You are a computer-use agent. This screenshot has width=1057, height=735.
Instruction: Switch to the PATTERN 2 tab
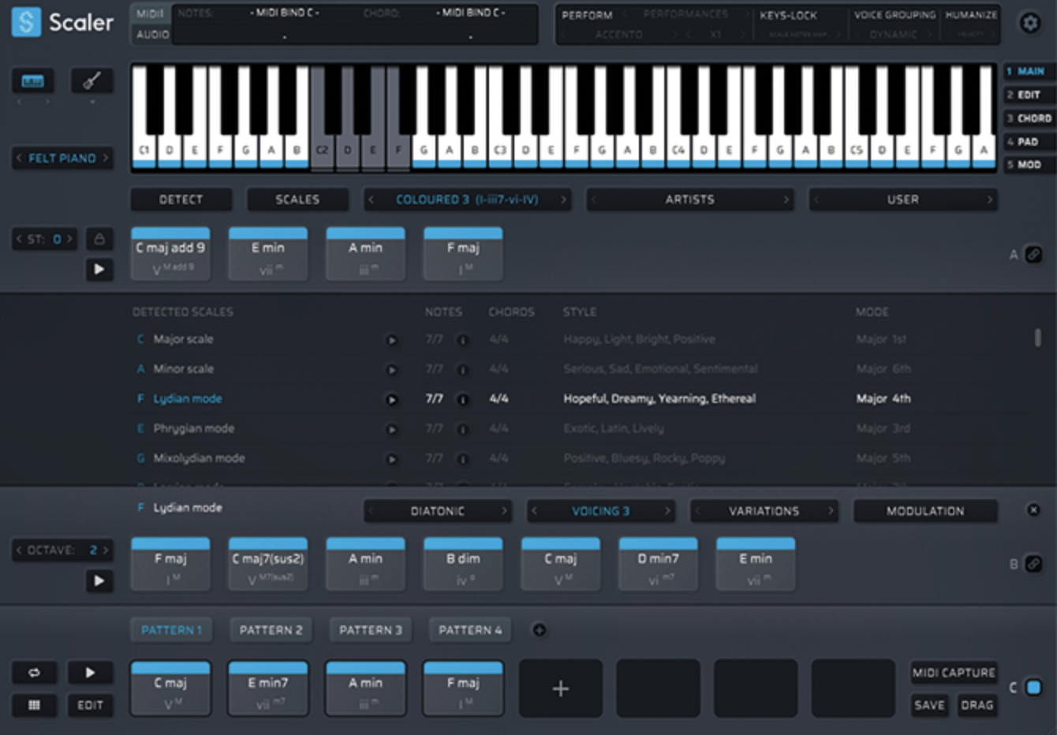(271, 630)
